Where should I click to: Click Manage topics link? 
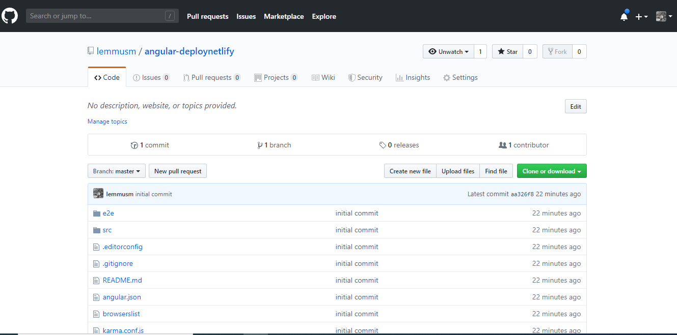coord(107,121)
